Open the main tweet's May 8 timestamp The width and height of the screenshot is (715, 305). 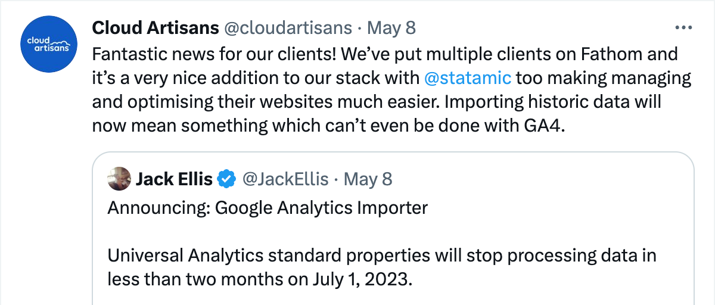pyautogui.click(x=391, y=28)
